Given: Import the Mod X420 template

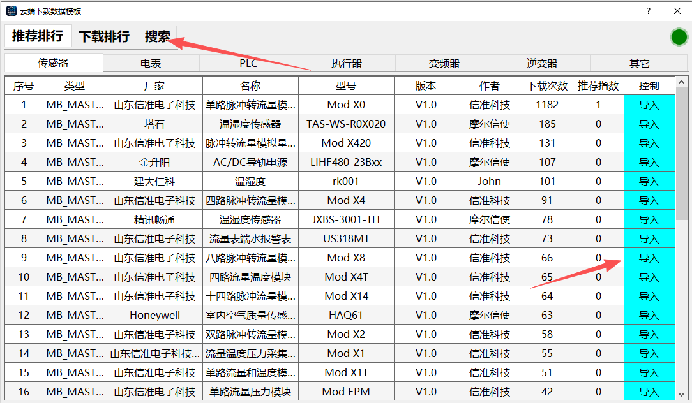Looking at the screenshot, I should [x=649, y=143].
